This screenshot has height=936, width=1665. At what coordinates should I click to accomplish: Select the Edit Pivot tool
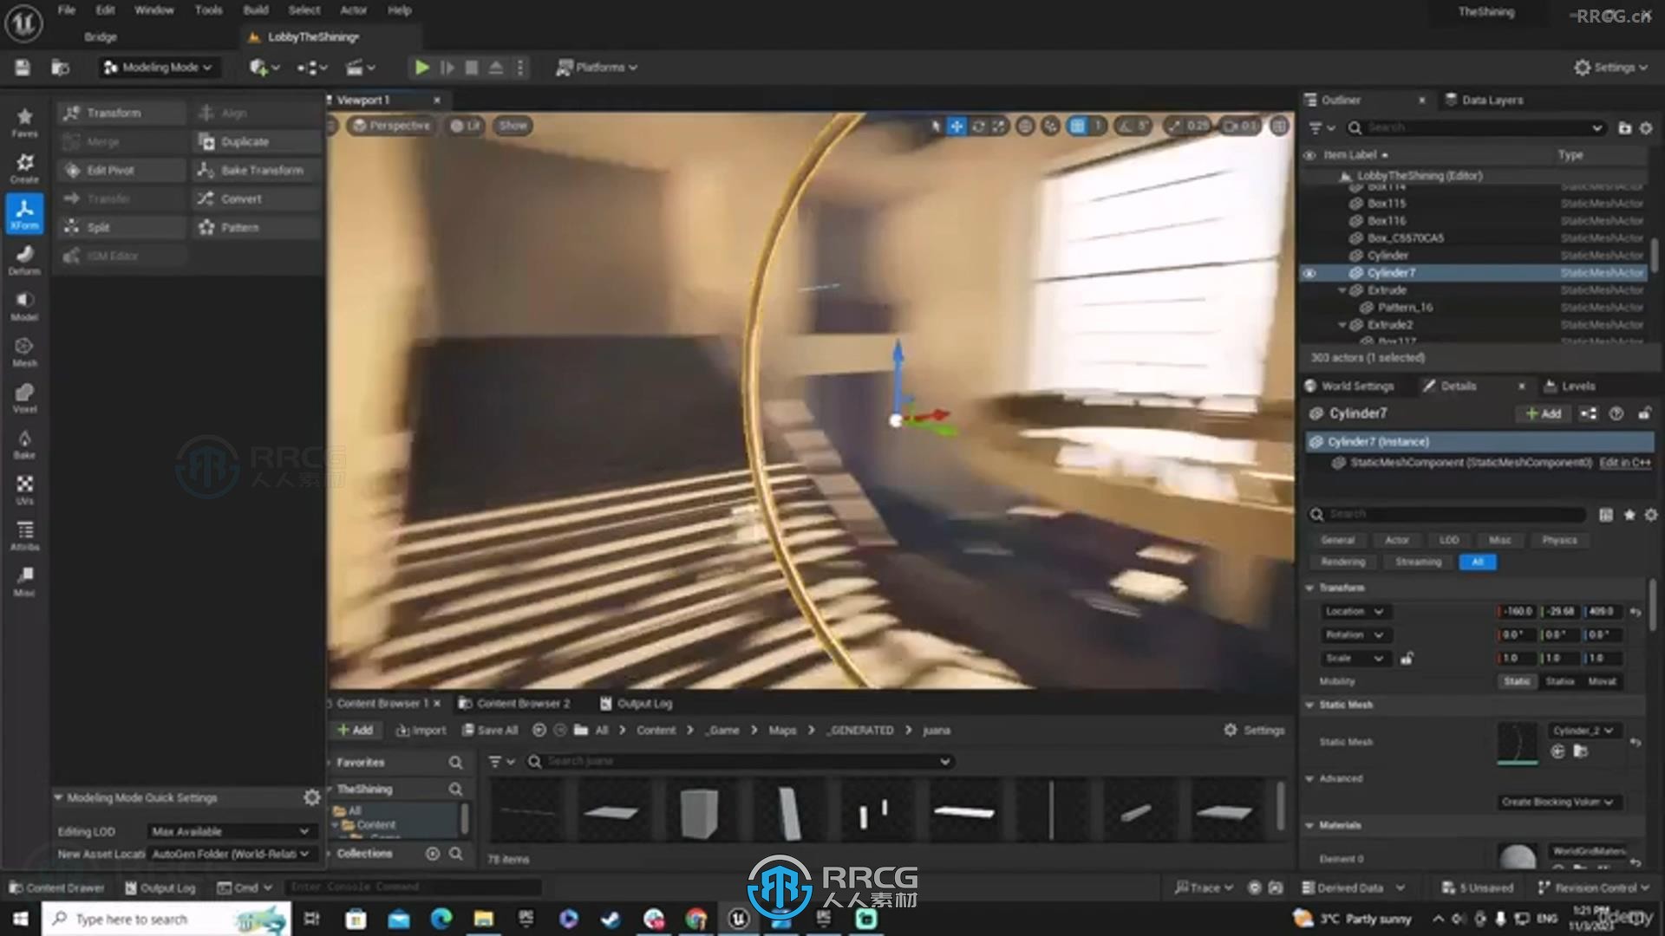click(x=122, y=170)
